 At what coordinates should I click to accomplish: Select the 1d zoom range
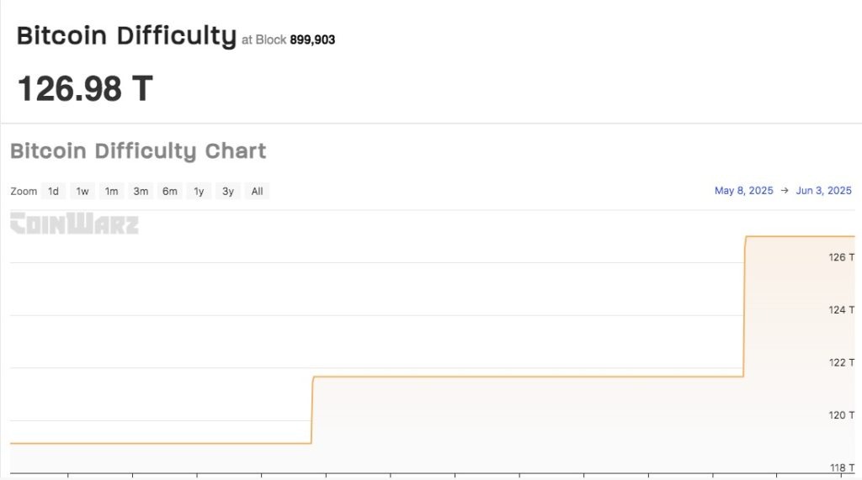tap(53, 191)
